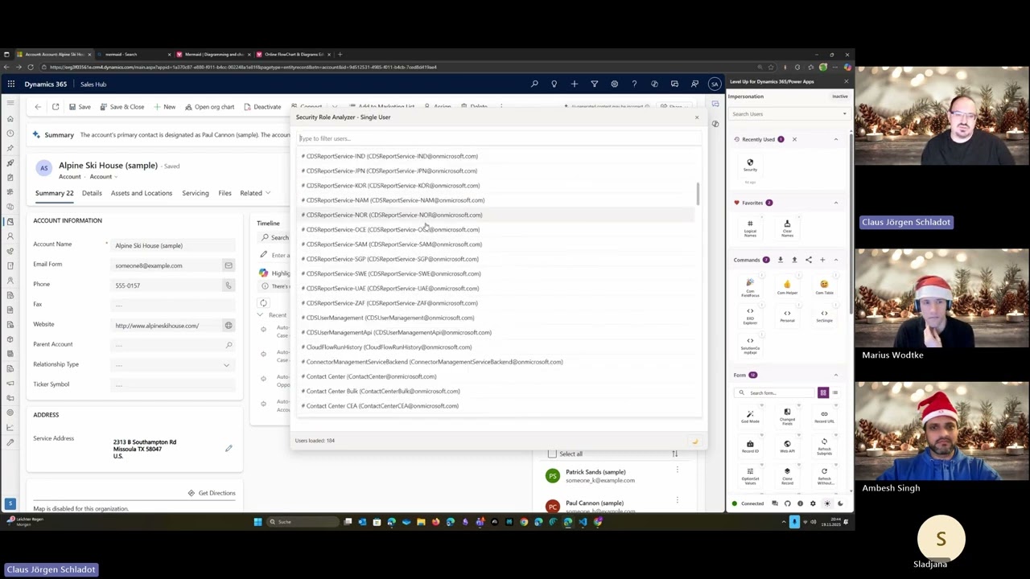Screen dimensions: 1030x579
Task: Open the advanced find funnel icon
Action: 594,84
